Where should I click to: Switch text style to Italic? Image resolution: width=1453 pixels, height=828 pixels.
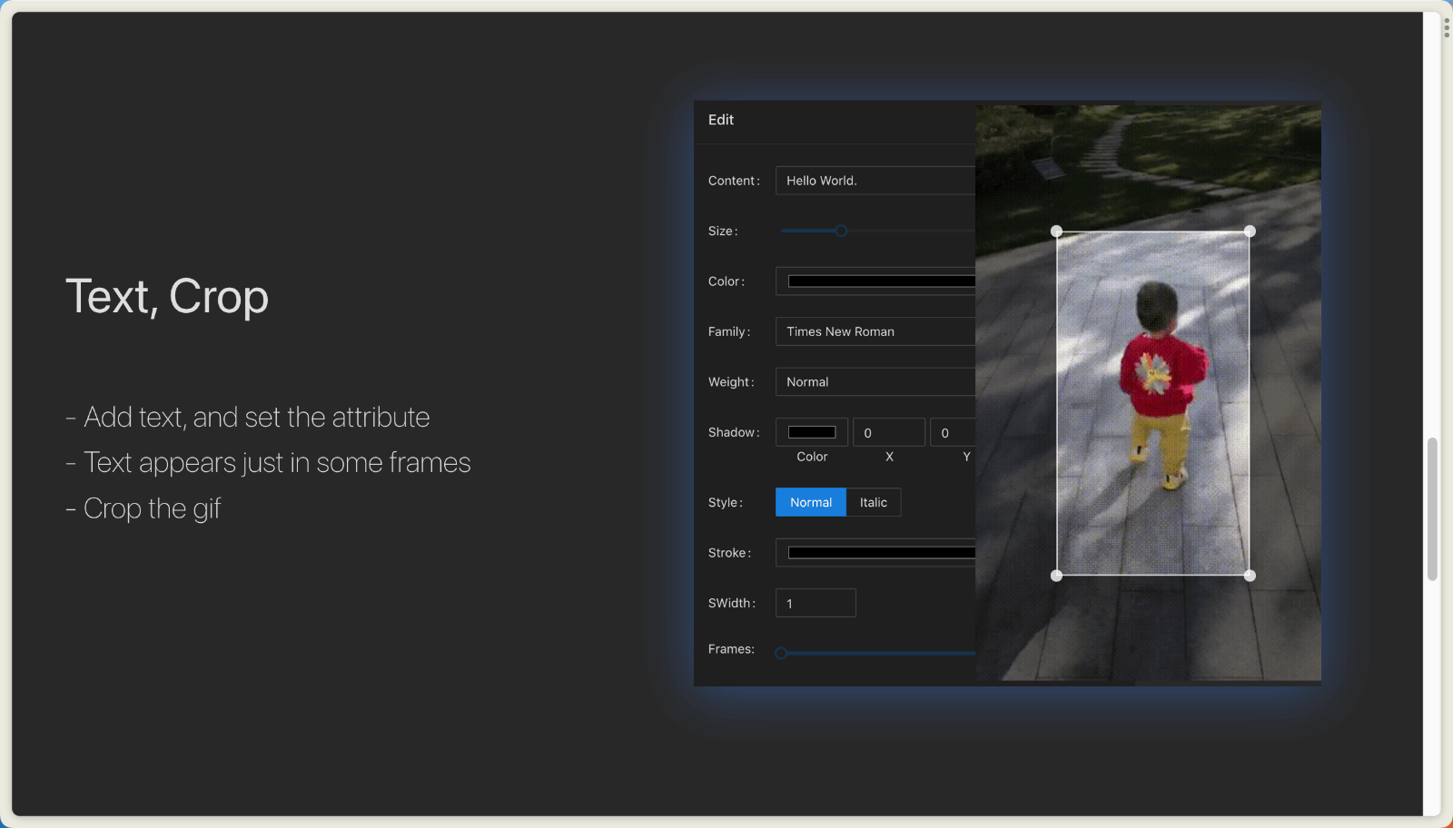[873, 502]
